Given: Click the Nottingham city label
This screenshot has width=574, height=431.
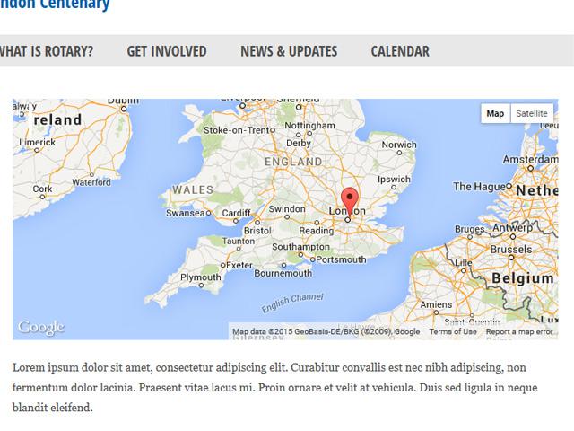Looking at the screenshot, I should (309, 126).
